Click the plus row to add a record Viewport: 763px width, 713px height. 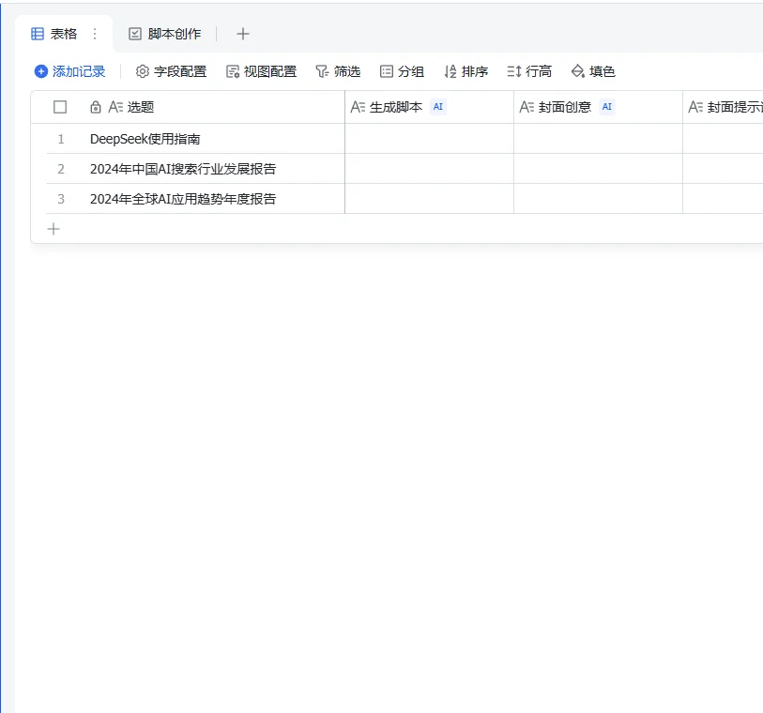[x=53, y=228]
